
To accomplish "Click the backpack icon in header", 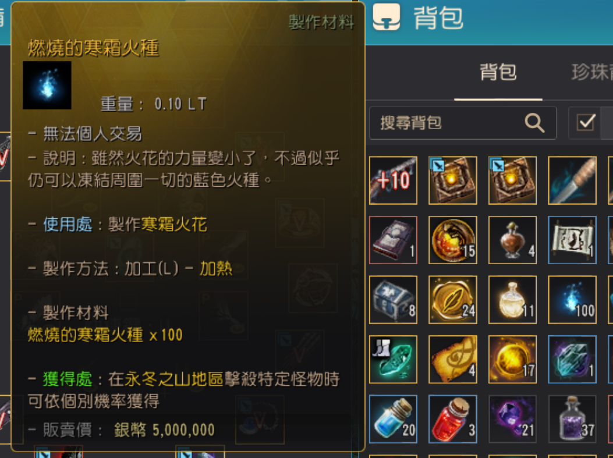I will (386, 17).
